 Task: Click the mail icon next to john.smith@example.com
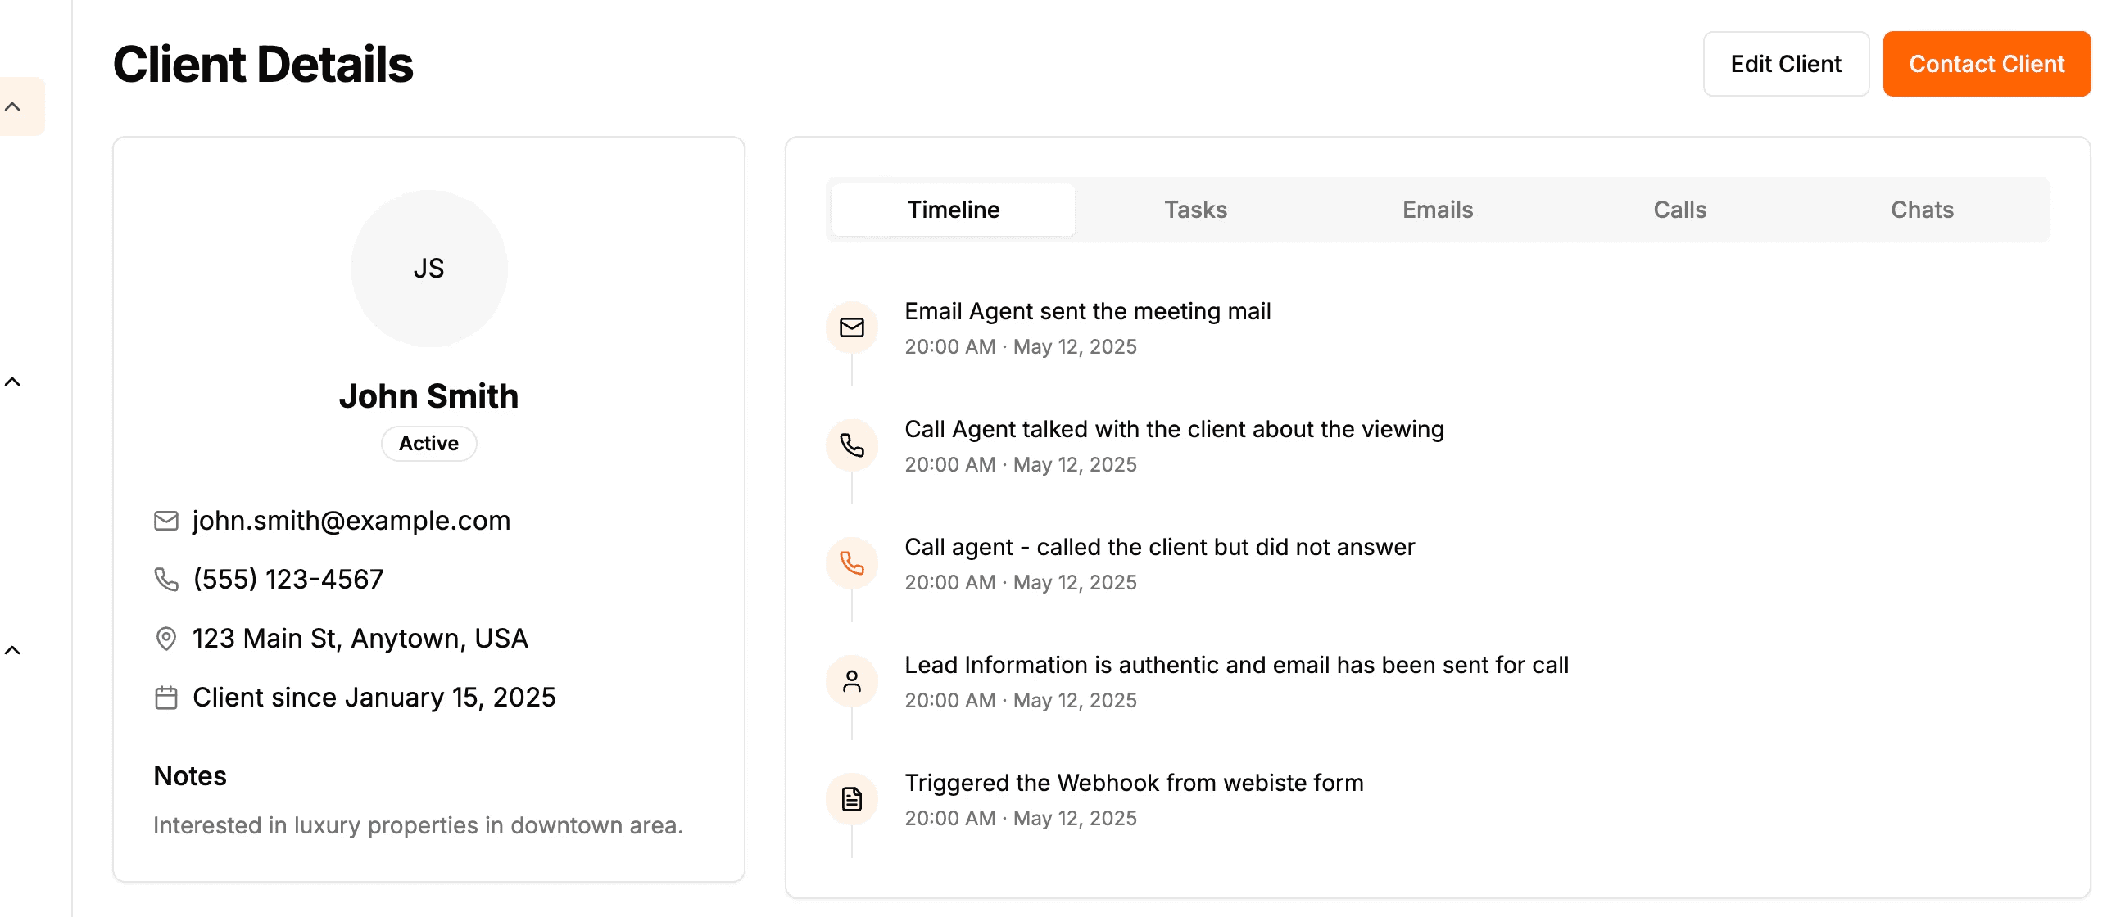point(166,521)
